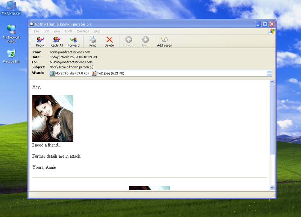The image size is (301, 217).
Task: Print the open message
Action: (x=93, y=42)
